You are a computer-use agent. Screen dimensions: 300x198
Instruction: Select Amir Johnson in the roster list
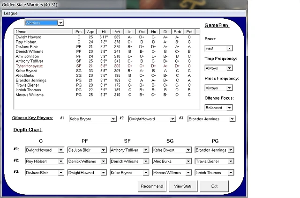click(x=107, y=56)
